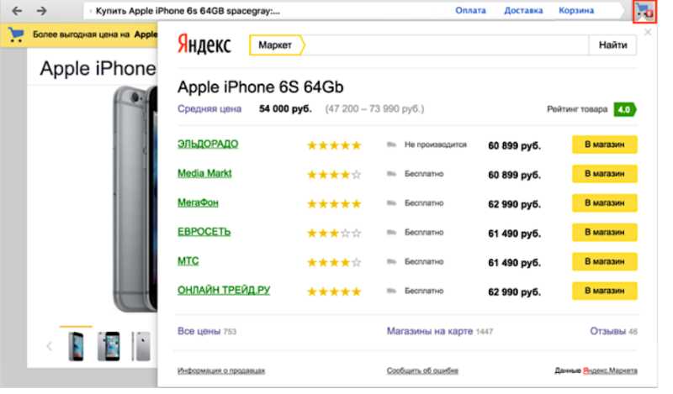Click В магазин button for ОНЛАЙН ТРЕЙД.РУ
Viewport: 673px width, 394px height.
(604, 291)
